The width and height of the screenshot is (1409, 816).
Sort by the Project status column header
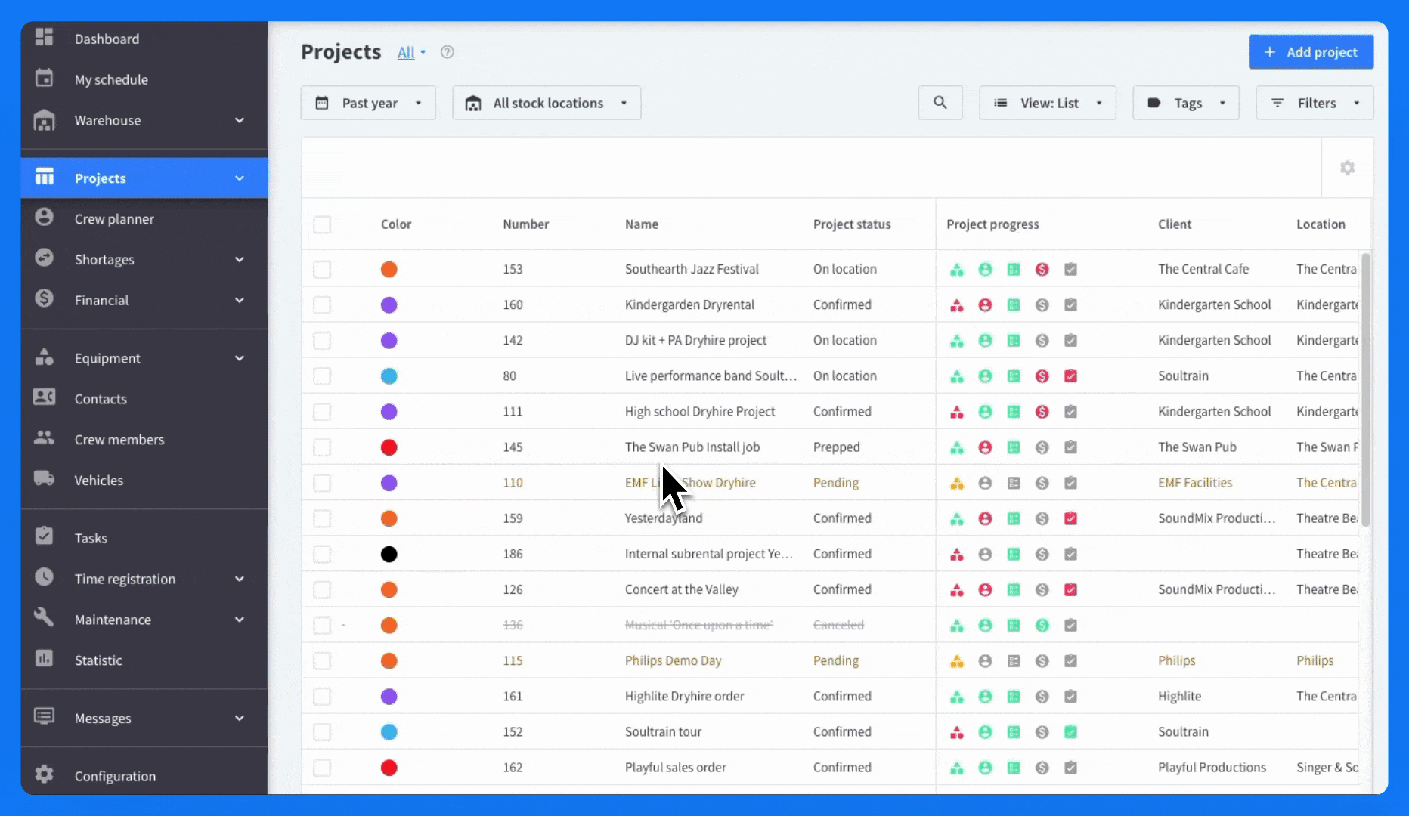click(852, 224)
